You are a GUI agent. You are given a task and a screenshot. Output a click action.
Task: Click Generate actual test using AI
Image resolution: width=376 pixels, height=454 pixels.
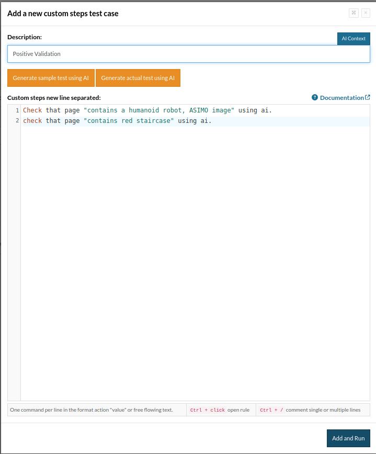pyautogui.click(x=138, y=78)
